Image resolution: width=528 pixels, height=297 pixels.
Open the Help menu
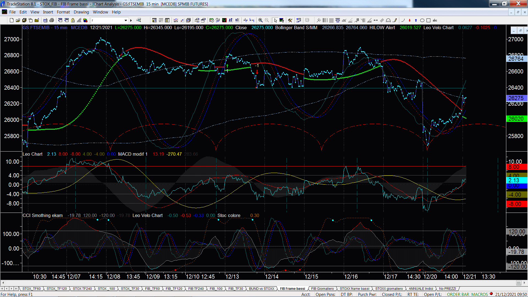click(x=116, y=12)
